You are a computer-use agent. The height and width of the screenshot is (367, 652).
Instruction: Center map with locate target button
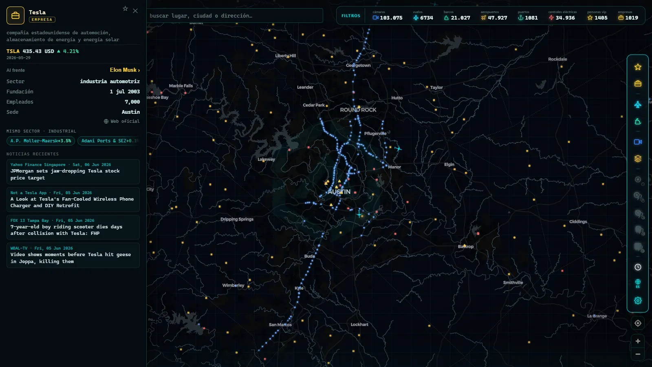point(638,323)
